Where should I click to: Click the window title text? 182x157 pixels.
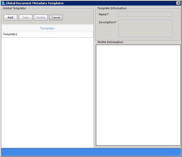point(35,3)
